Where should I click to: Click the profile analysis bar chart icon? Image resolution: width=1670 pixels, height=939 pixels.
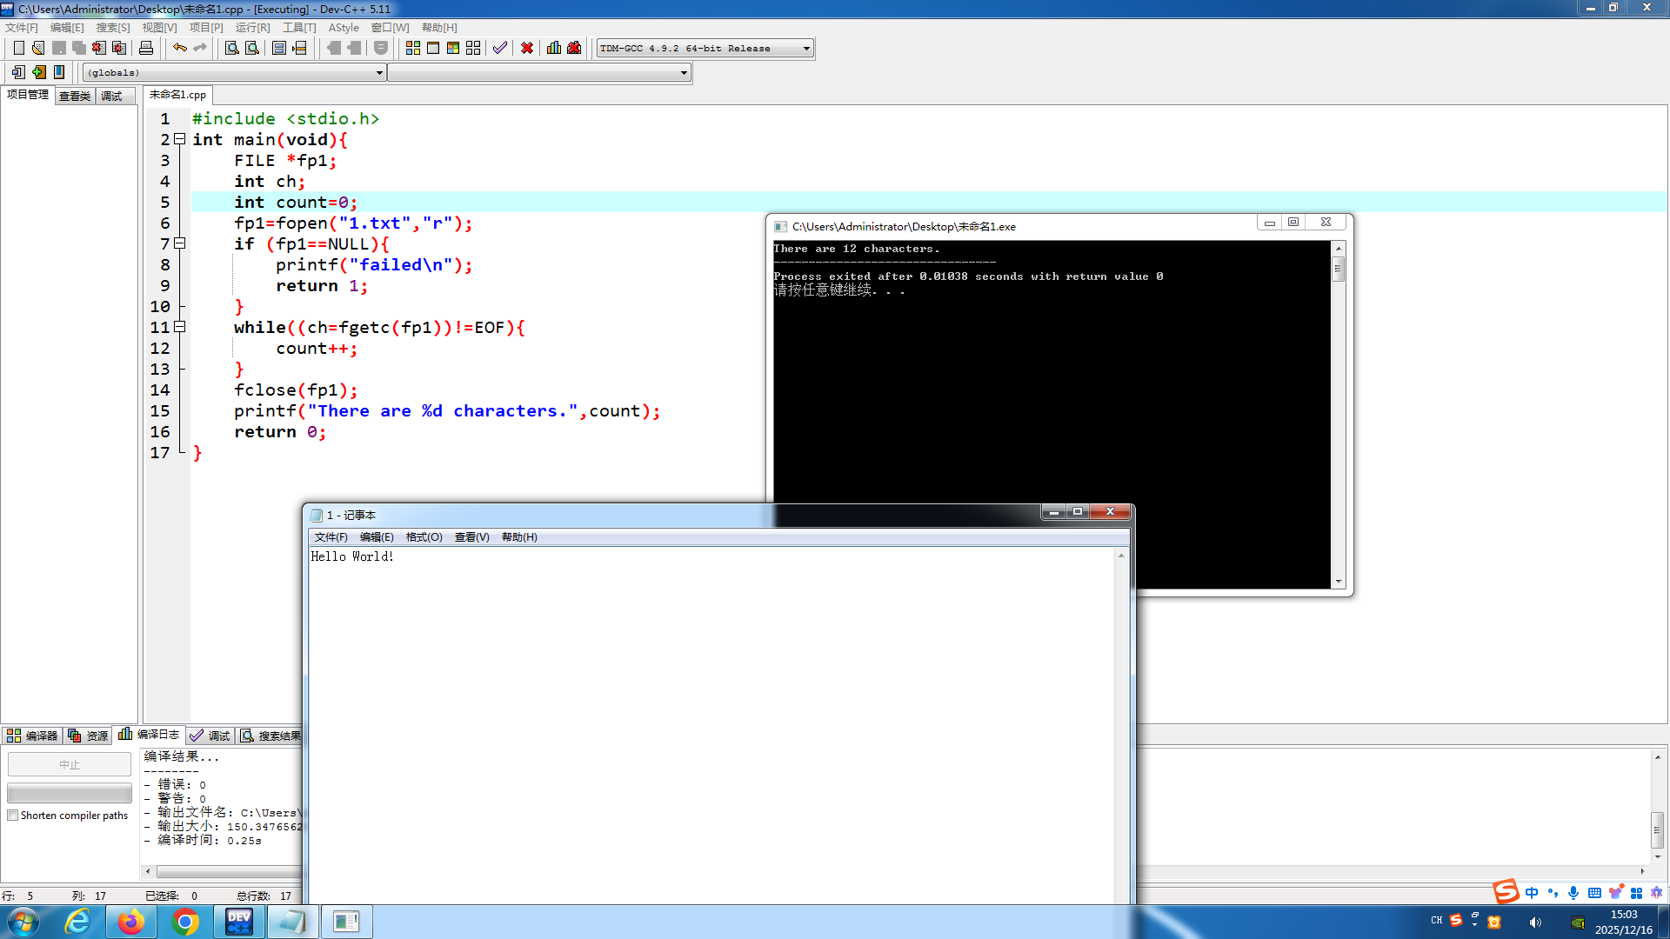(554, 48)
